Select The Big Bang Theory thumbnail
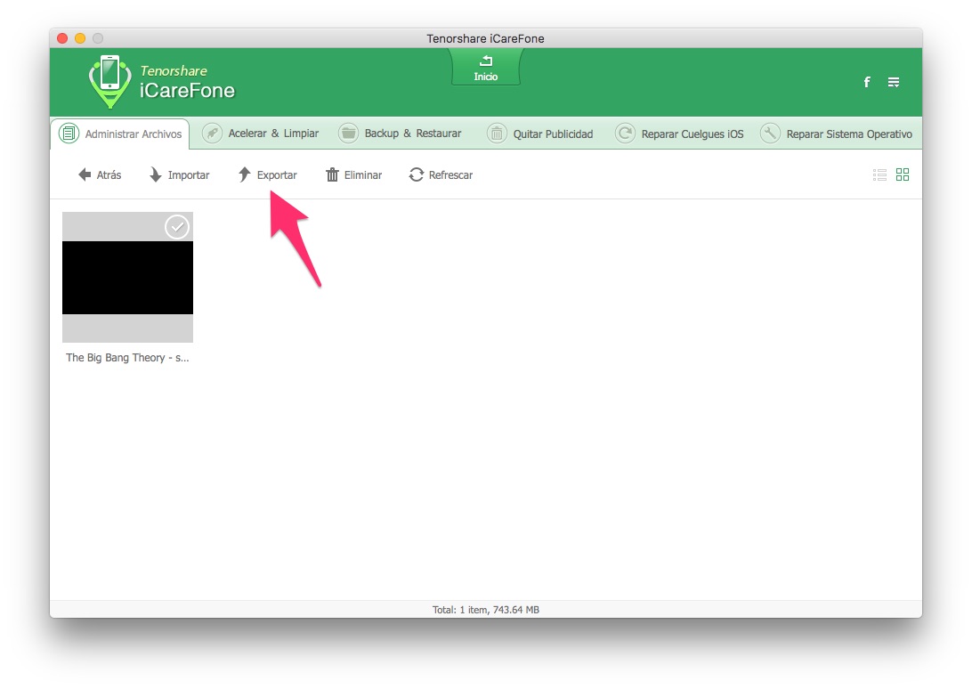The height and width of the screenshot is (689, 972). pos(127,277)
